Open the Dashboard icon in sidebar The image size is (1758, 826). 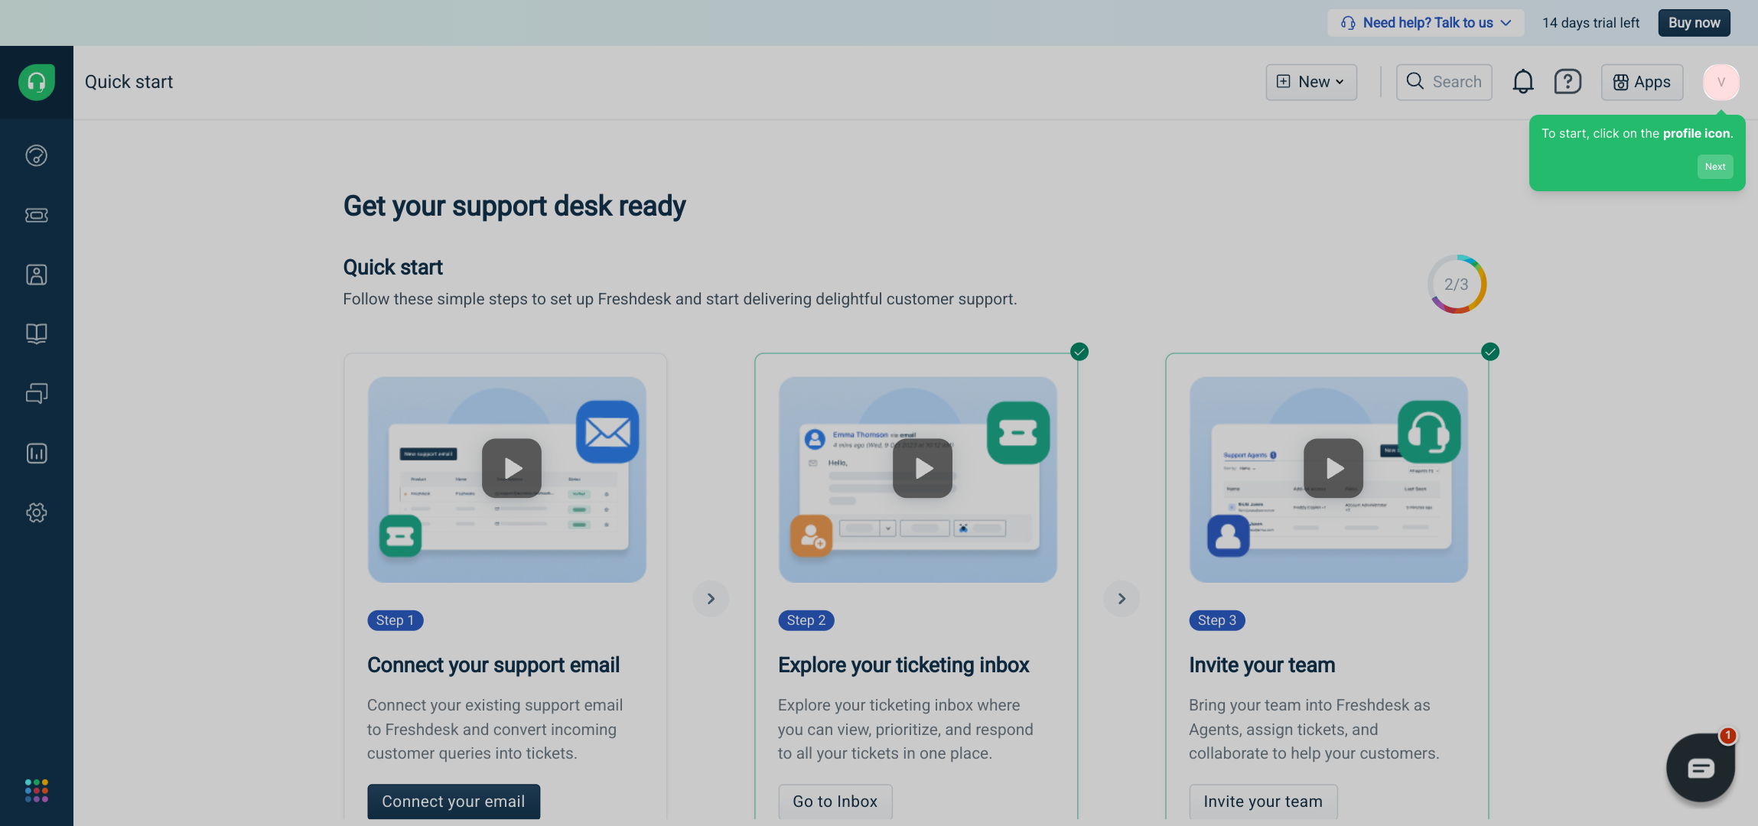[x=36, y=155]
